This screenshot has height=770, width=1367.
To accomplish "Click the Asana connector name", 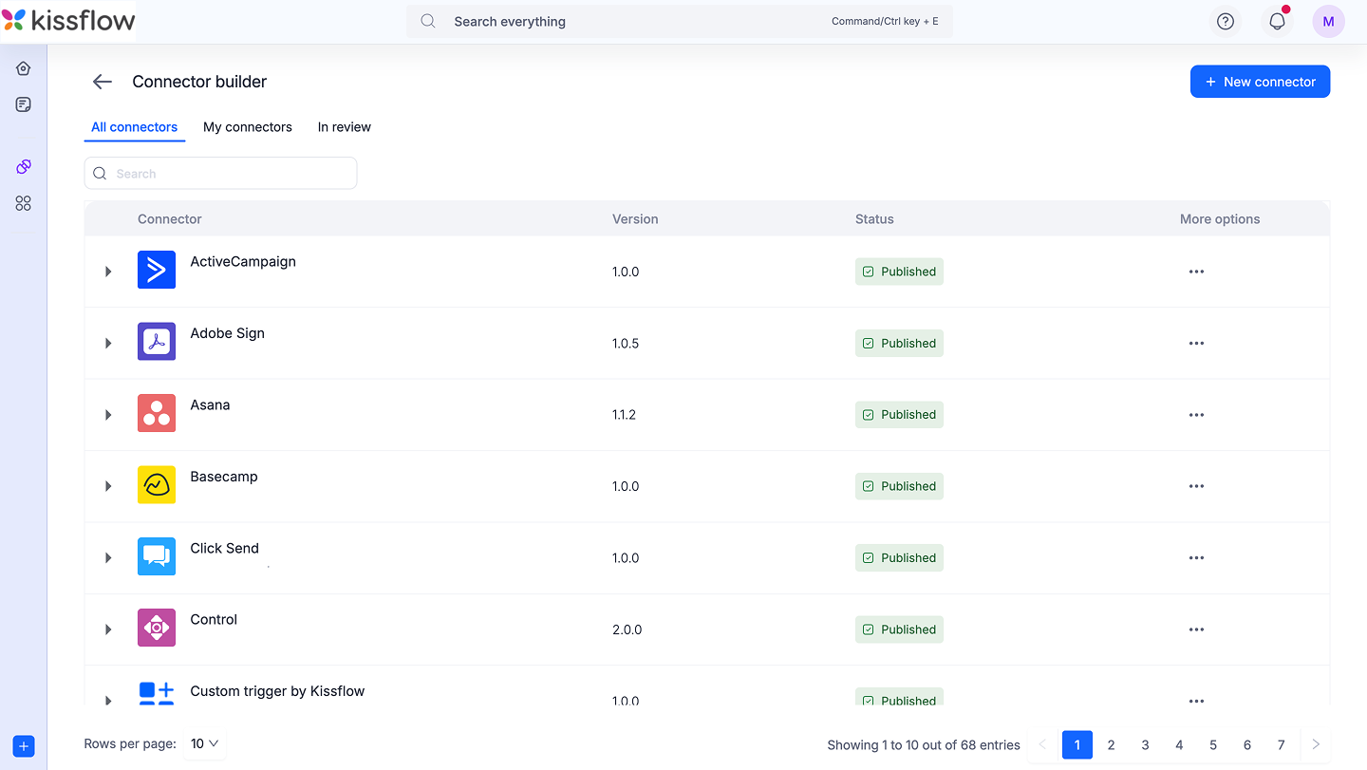I will click(x=210, y=405).
